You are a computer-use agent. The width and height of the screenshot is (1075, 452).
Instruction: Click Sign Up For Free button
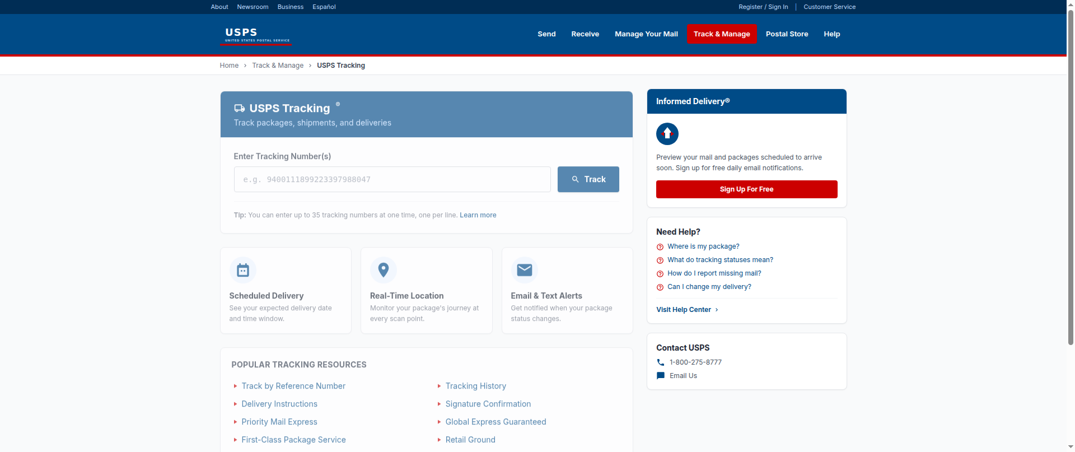point(747,189)
